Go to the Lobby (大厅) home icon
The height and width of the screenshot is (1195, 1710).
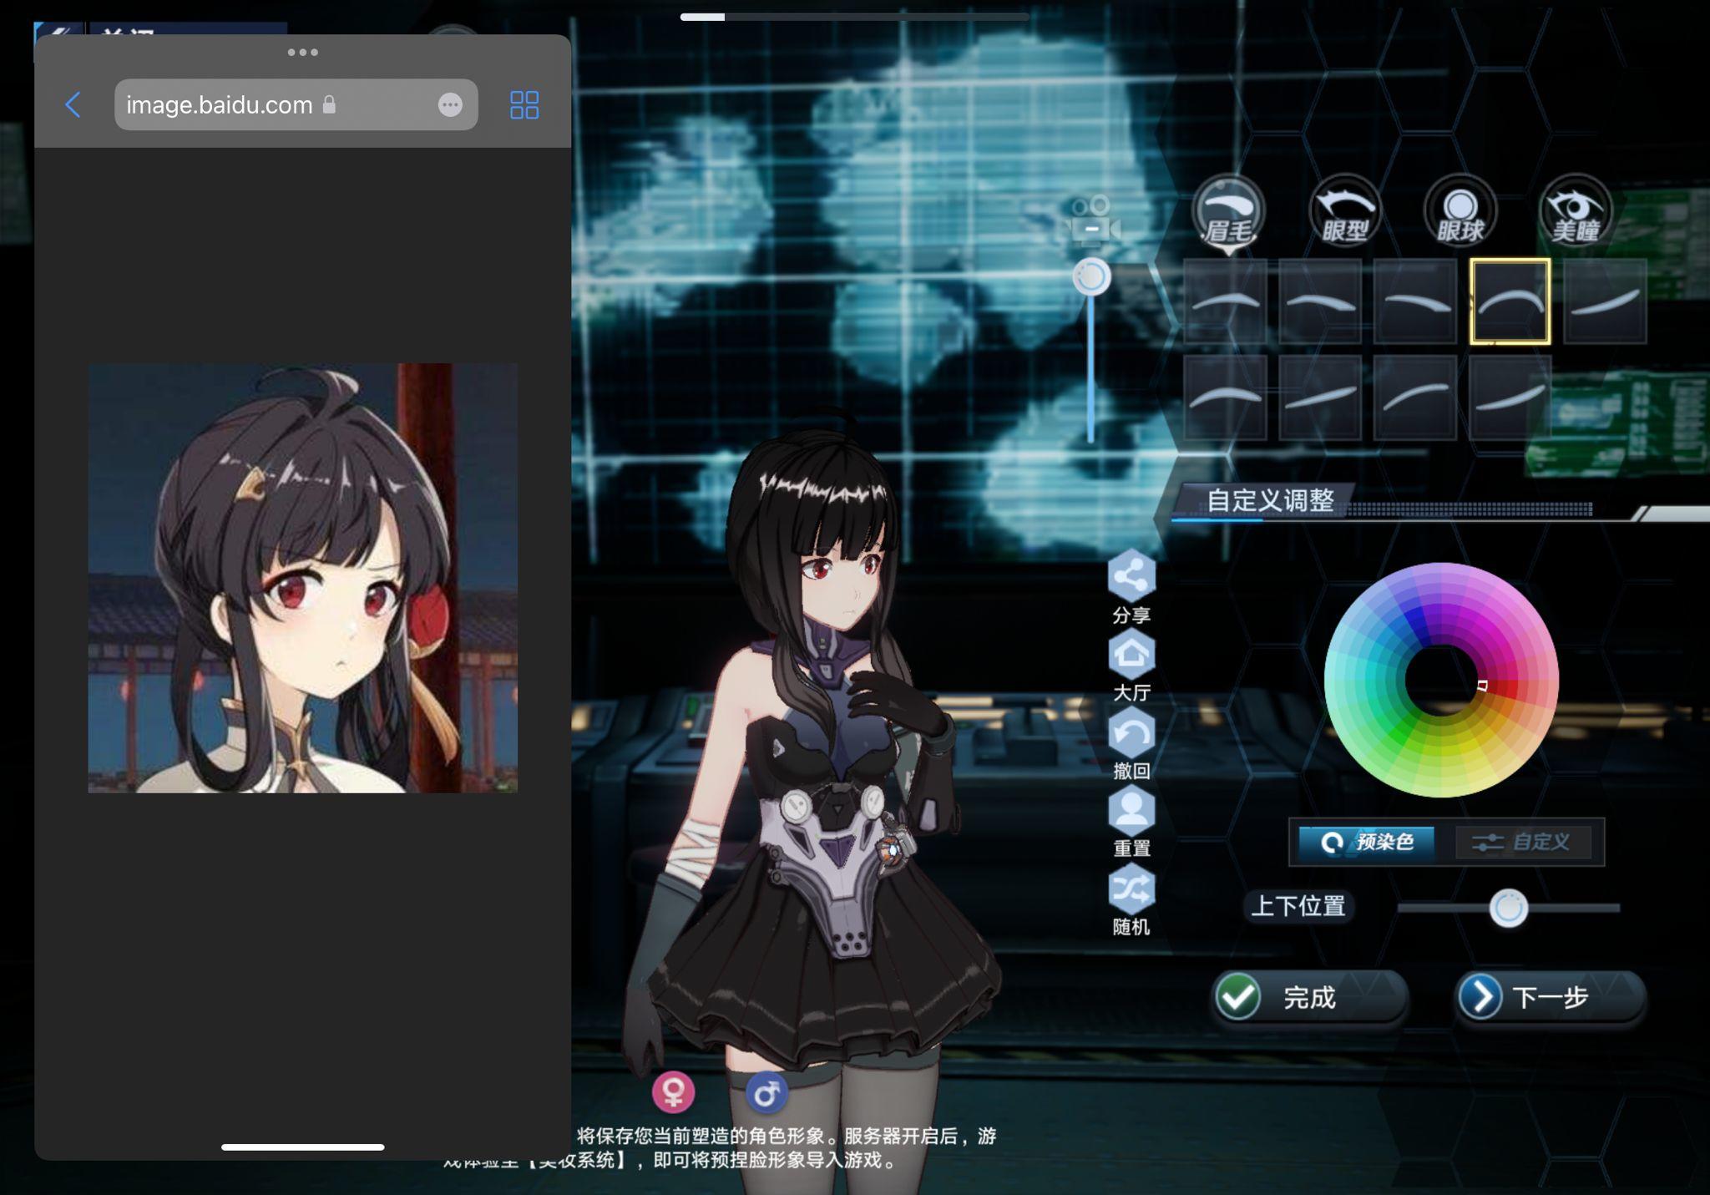click(1131, 654)
